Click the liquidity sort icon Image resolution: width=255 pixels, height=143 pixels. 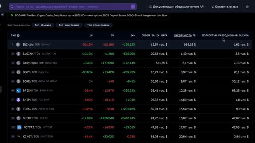click(x=194, y=35)
